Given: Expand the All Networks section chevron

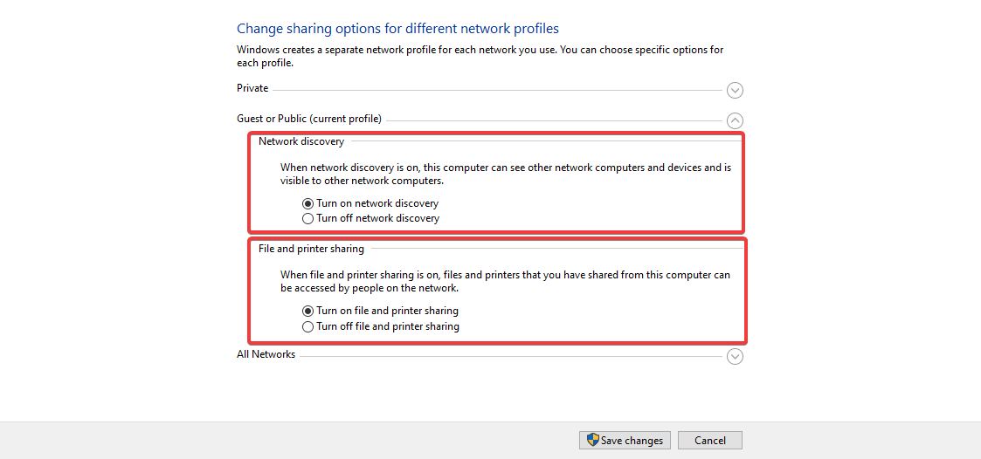Looking at the screenshot, I should click(735, 356).
